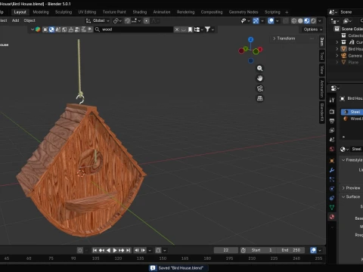Play the animation in reverse
363x272 pixels.
point(108,250)
